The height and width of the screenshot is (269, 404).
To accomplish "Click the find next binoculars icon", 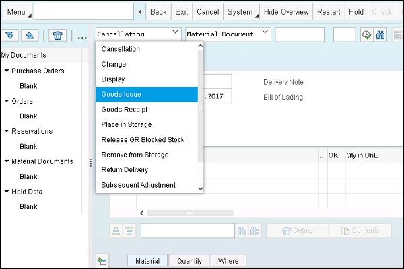I will point(255,231).
